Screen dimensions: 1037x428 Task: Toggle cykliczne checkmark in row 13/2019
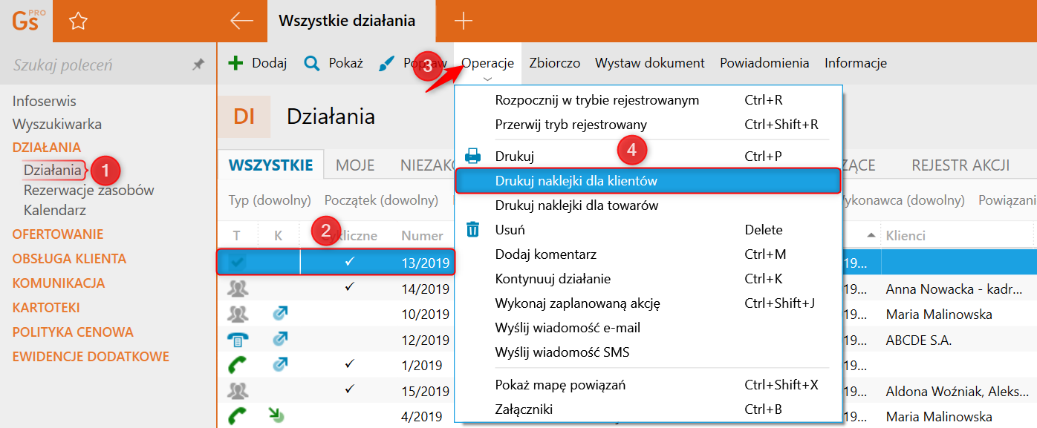tap(350, 261)
